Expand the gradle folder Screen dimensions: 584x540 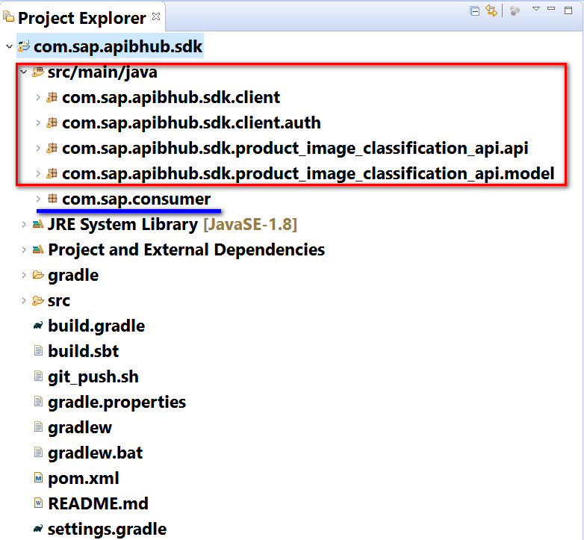pos(23,275)
